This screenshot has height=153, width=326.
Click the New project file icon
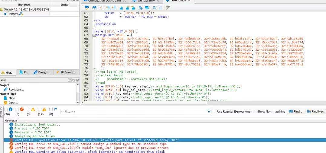tap(6, 98)
